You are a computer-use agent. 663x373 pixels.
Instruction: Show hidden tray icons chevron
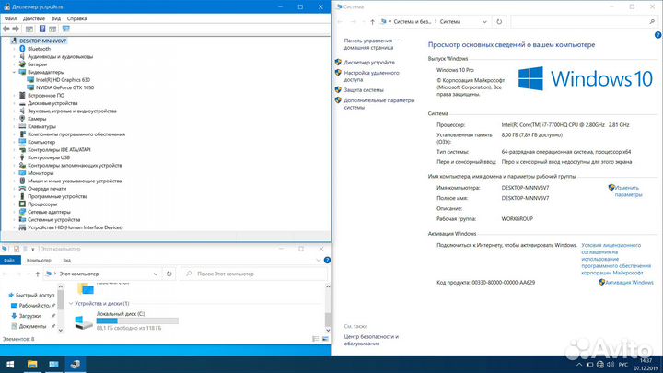tap(579, 365)
